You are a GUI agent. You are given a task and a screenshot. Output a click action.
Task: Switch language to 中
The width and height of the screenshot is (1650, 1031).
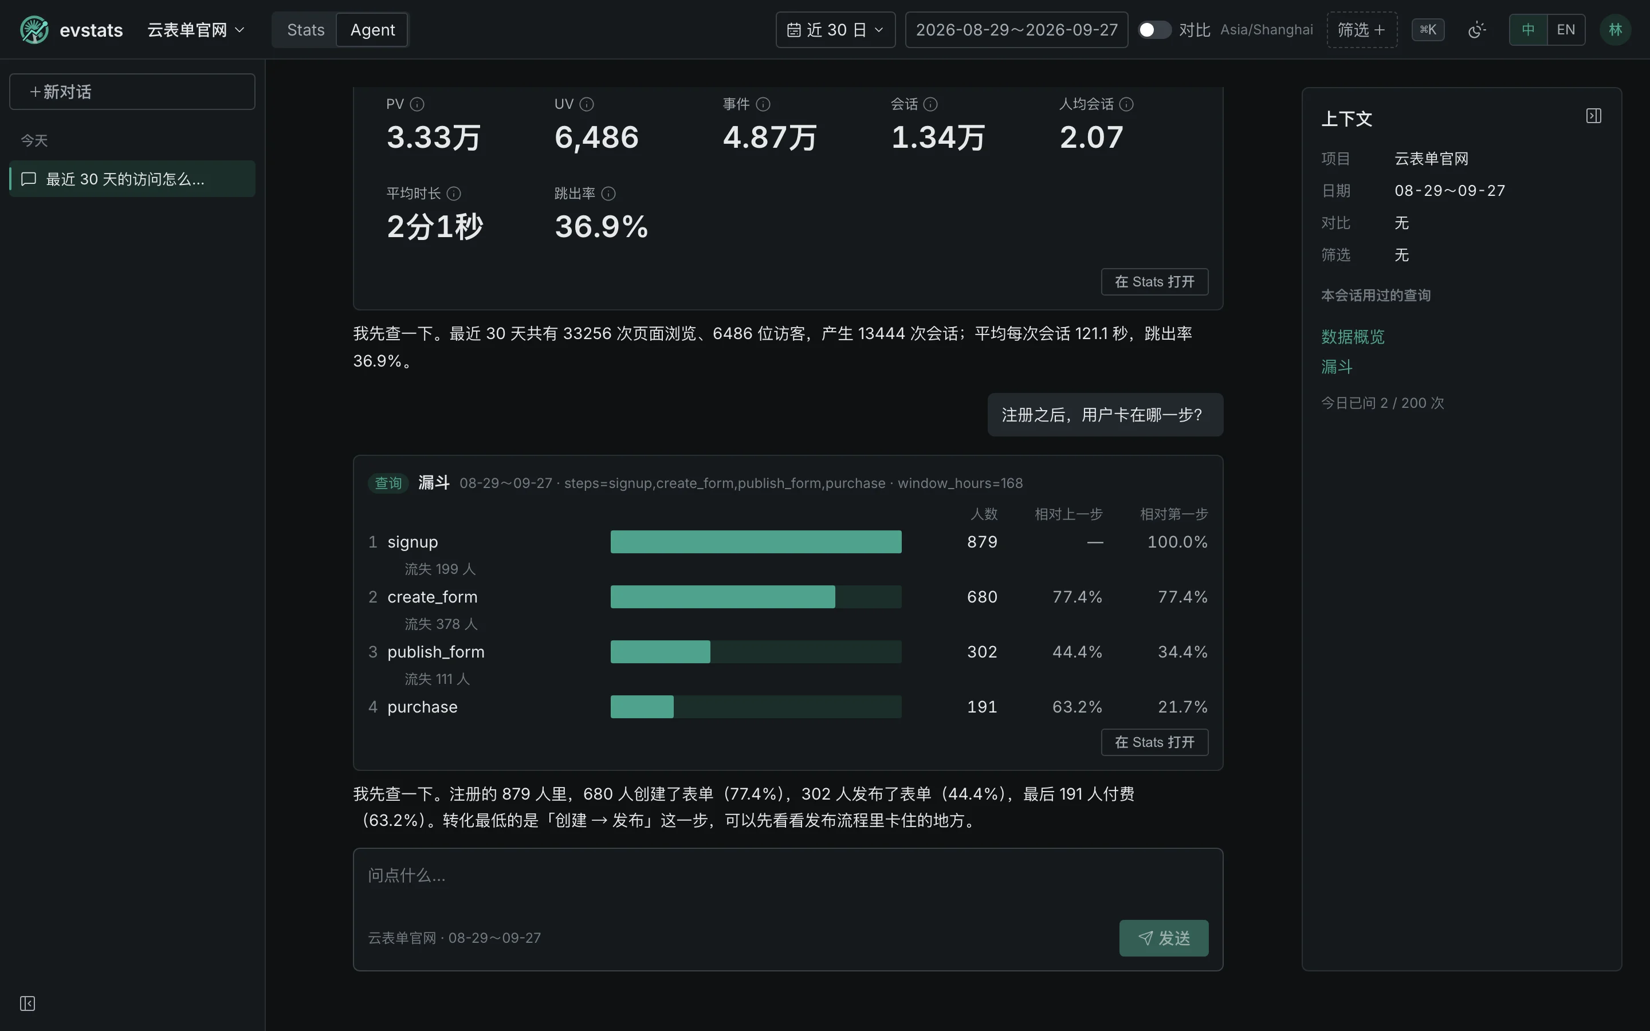click(x=1528, y=30)
